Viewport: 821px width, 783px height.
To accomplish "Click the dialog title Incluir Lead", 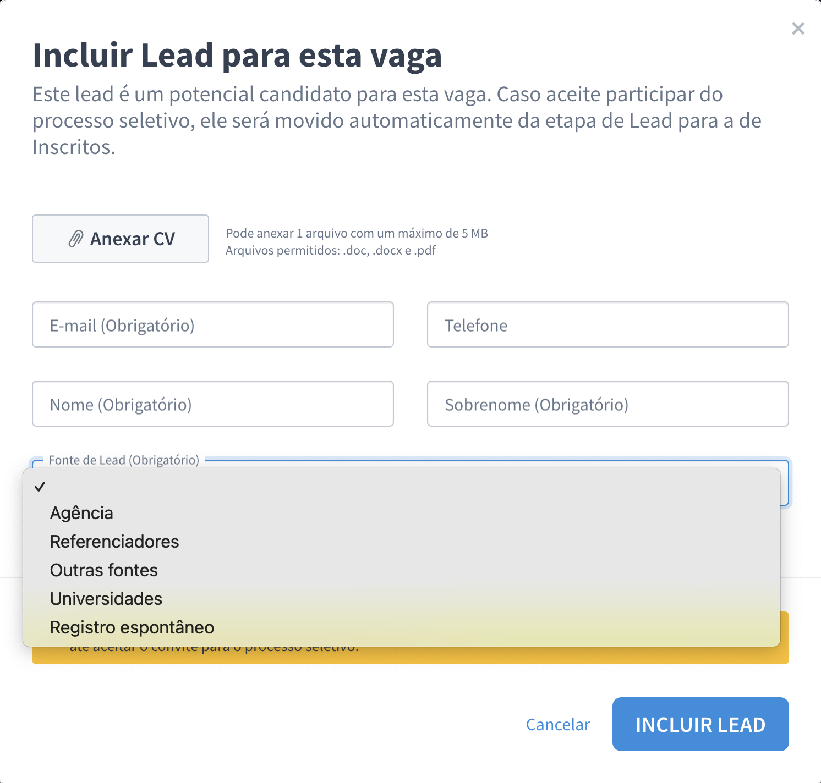I will click(x=237, y=54).
